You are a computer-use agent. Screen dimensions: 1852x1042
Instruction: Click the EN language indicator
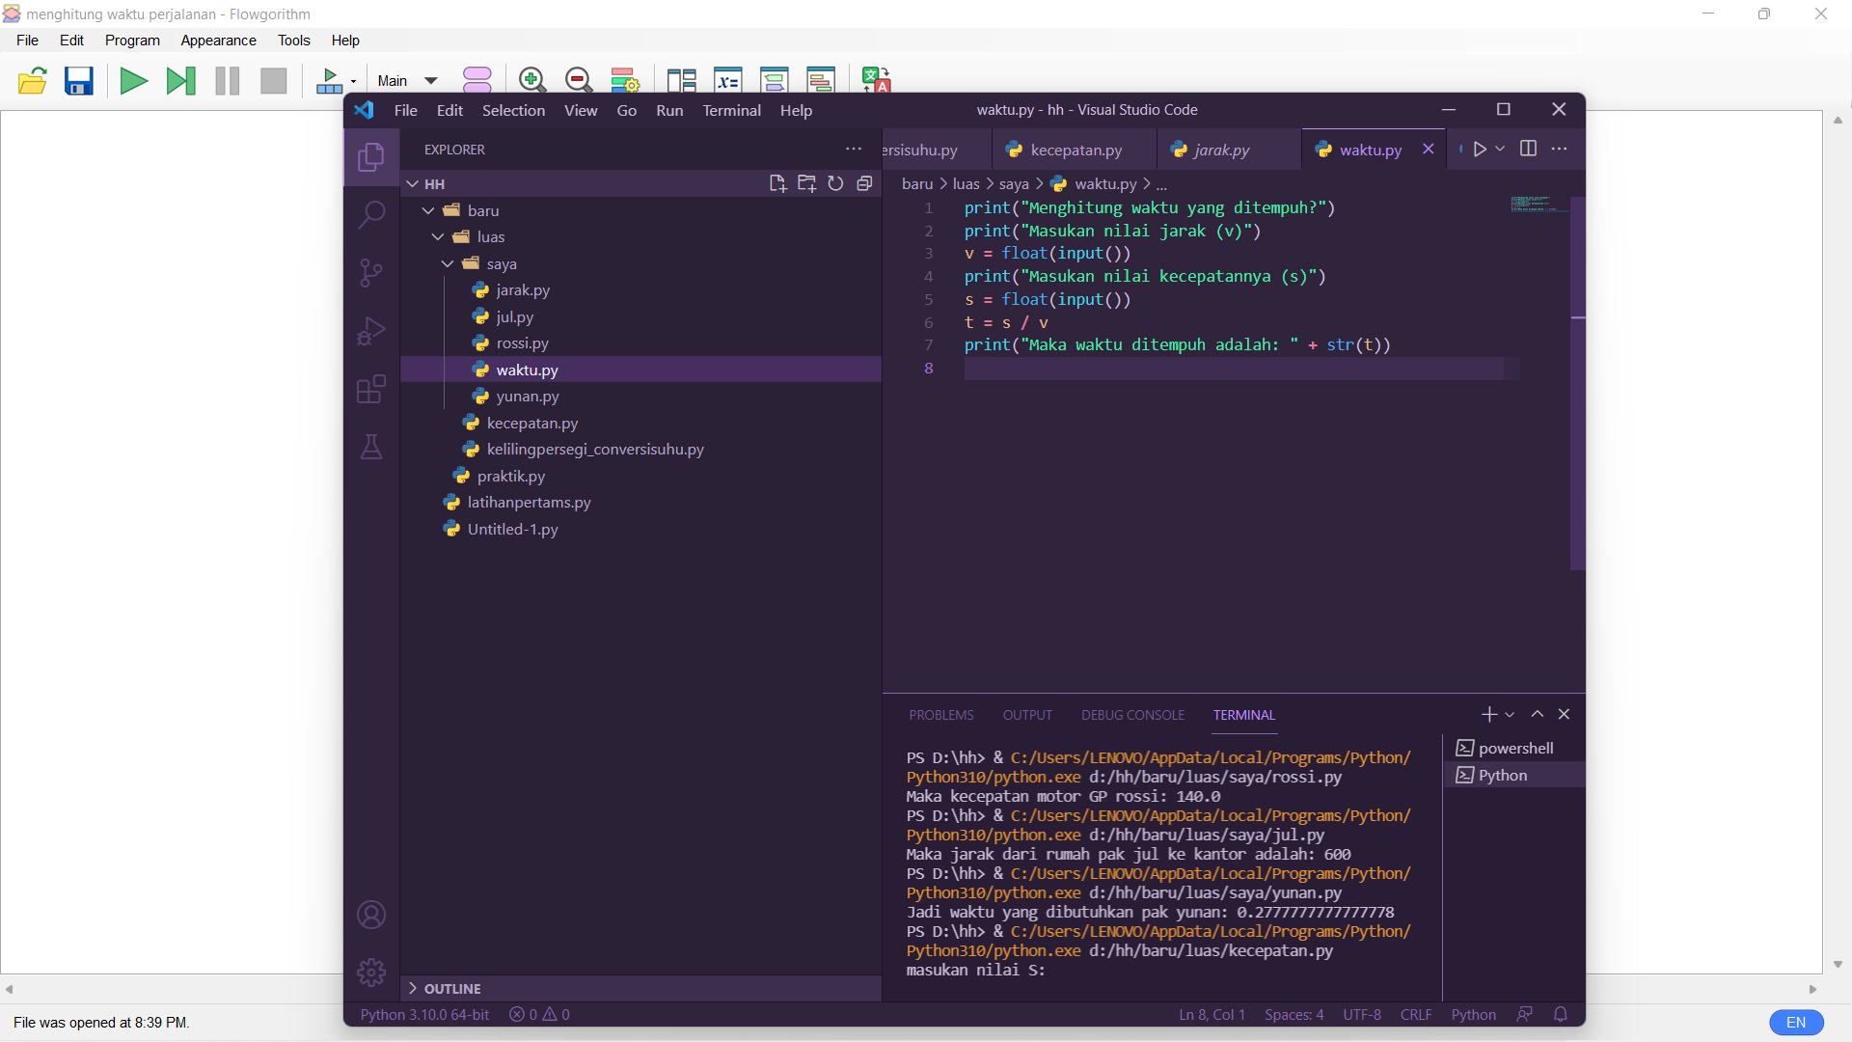tap(1796, 1022)
